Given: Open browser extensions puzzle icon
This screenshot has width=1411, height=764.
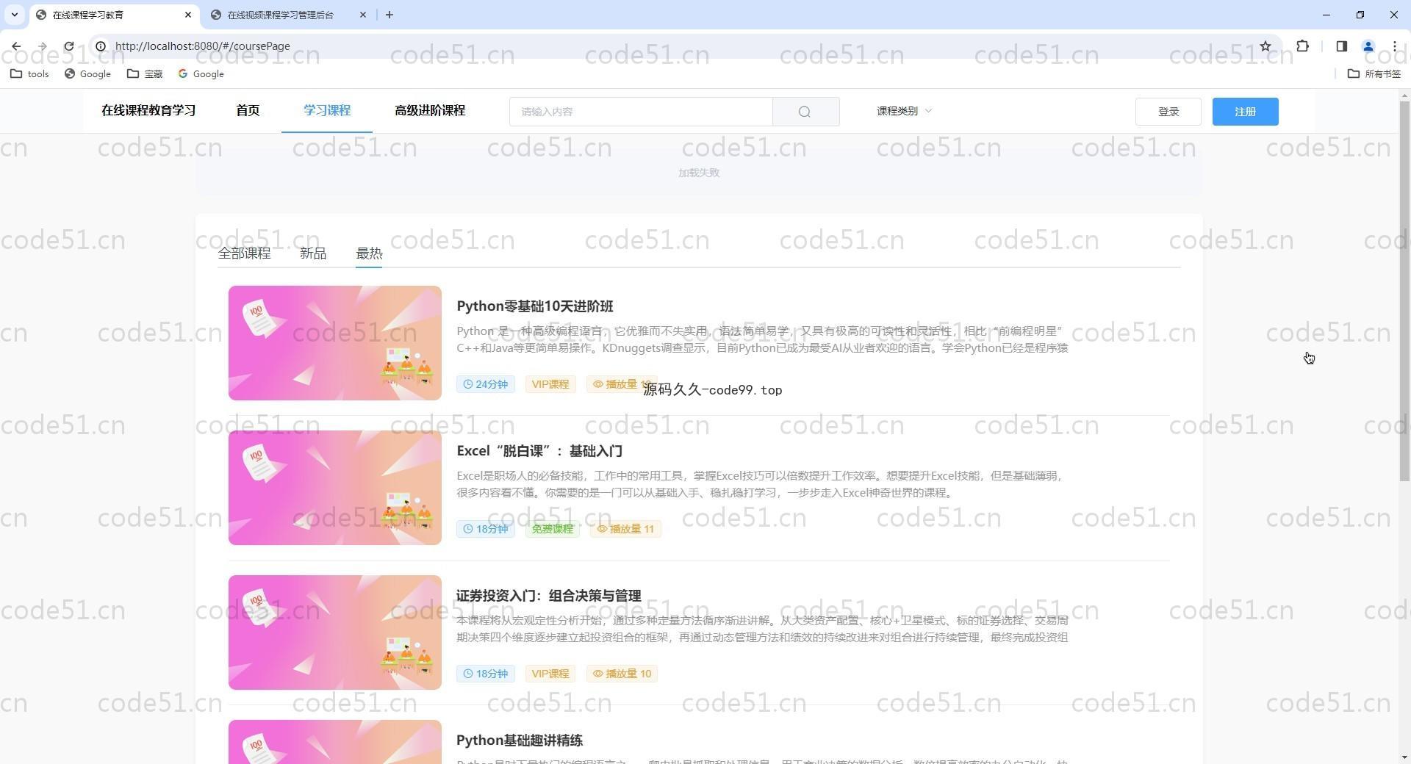Looking at the screenshot, I should [1302, 46].
